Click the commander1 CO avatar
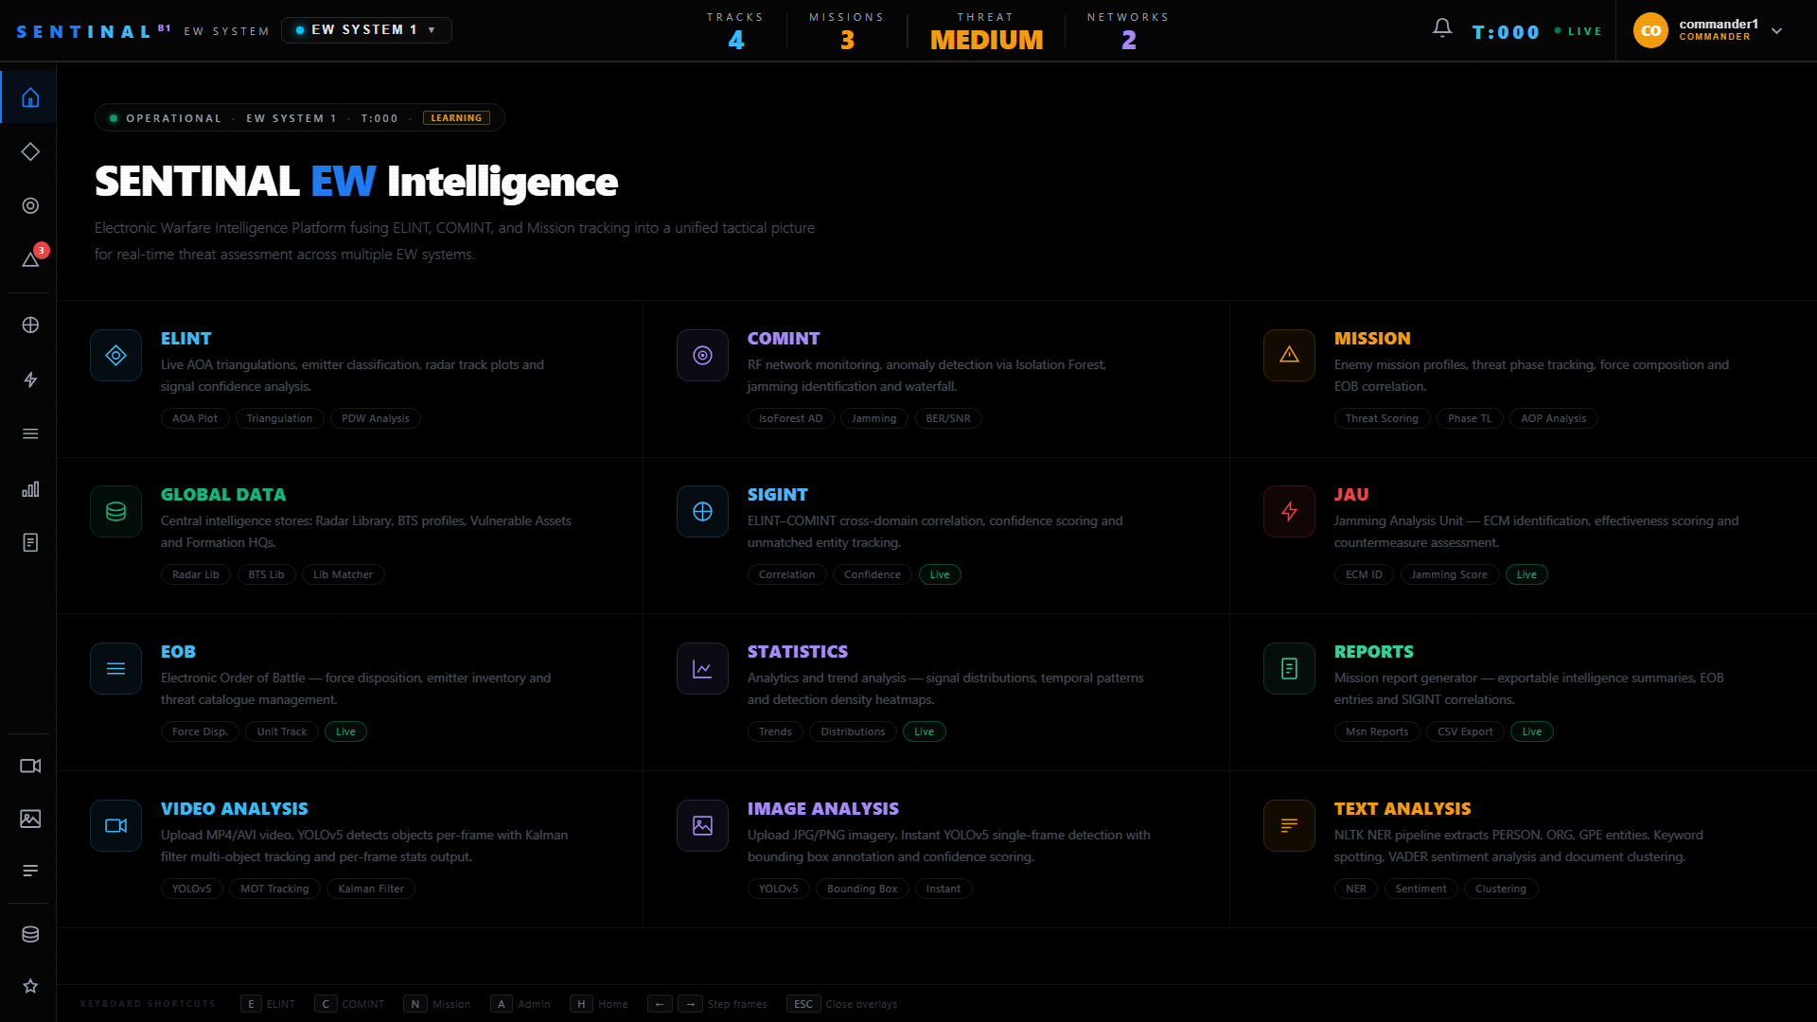Screen dimensions: 1817x1022 (1650, 30)
